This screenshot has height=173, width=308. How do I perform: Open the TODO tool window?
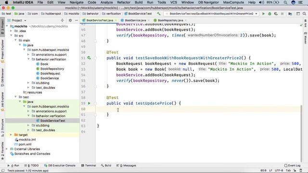(x=32, y=165)
